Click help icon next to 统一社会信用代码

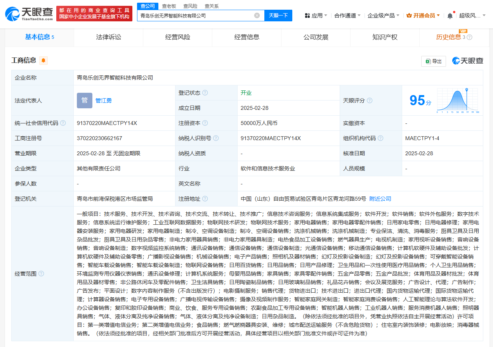tap(63, 123)
